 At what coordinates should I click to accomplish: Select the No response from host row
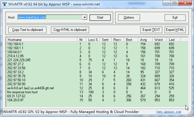click(x=97, y=92)
